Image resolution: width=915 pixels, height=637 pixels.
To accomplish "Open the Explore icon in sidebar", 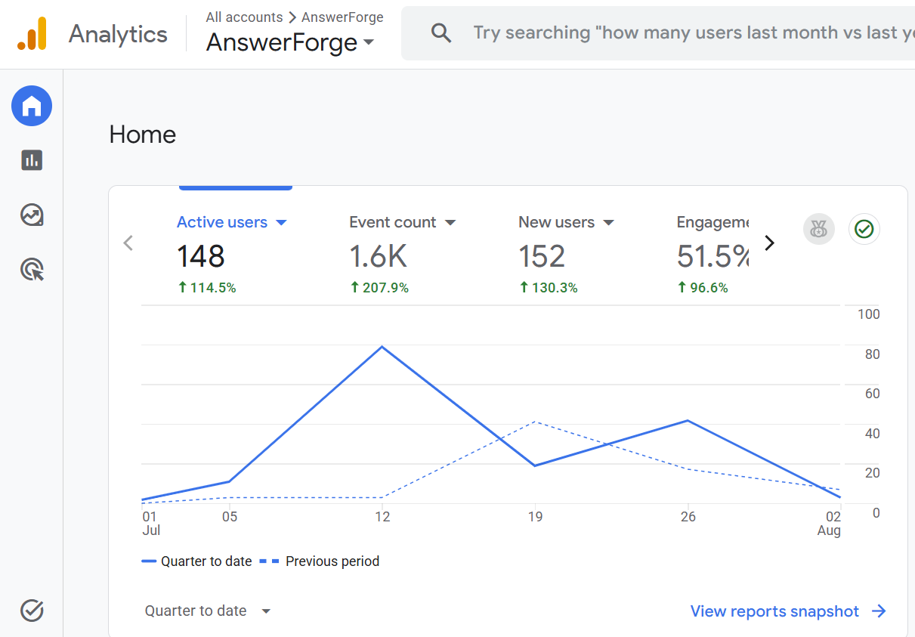I will click(32, 215).
